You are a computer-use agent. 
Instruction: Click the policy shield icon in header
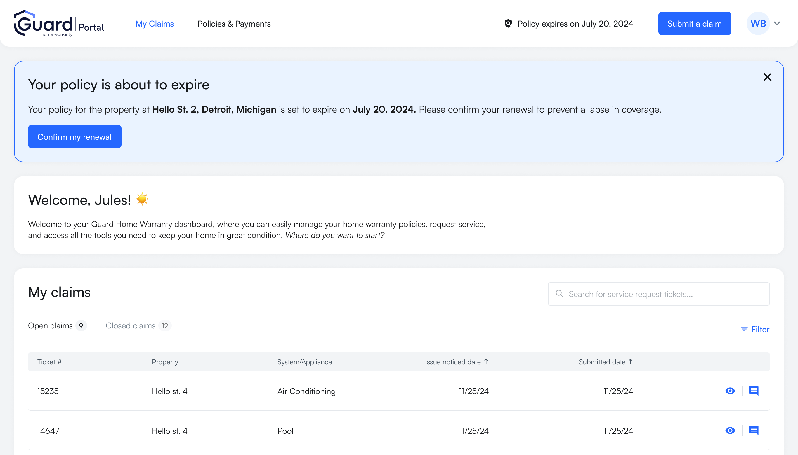point(508,23)
